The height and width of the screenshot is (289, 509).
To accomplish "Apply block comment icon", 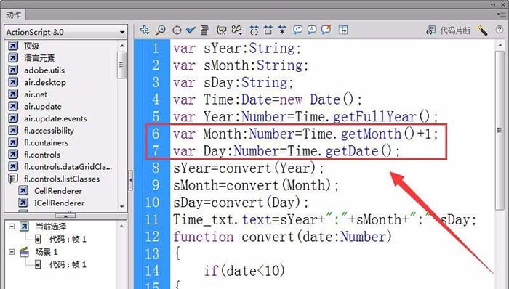I will click(x=297, y=30).
